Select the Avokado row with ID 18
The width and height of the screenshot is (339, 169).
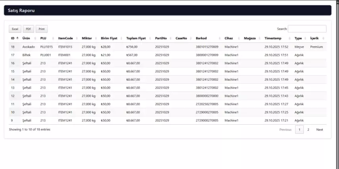click(x=29, y=47)
